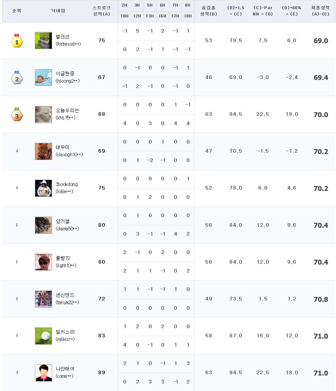Click the 샌신앤드 player name
The width and height of the screenshot is (336, 391).
65,295
